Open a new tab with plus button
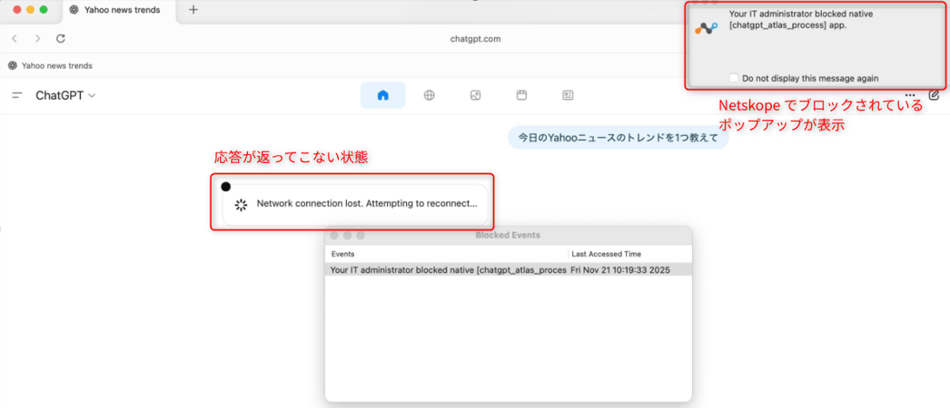The image size is (950, 408). coord(193,10)
